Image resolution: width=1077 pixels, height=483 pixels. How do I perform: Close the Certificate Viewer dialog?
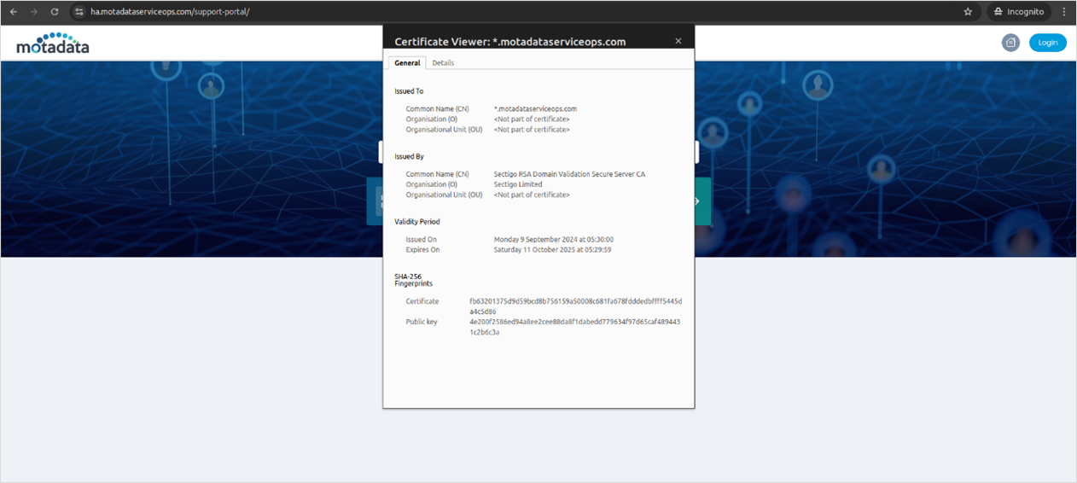[678, 41]
